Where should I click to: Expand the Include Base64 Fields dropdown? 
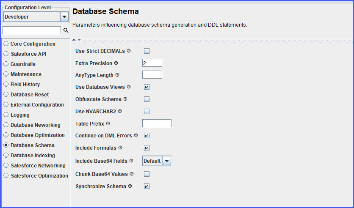167,161
